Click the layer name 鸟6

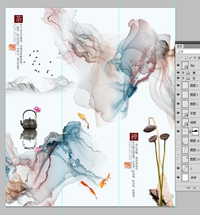click(x=192, y=65)
